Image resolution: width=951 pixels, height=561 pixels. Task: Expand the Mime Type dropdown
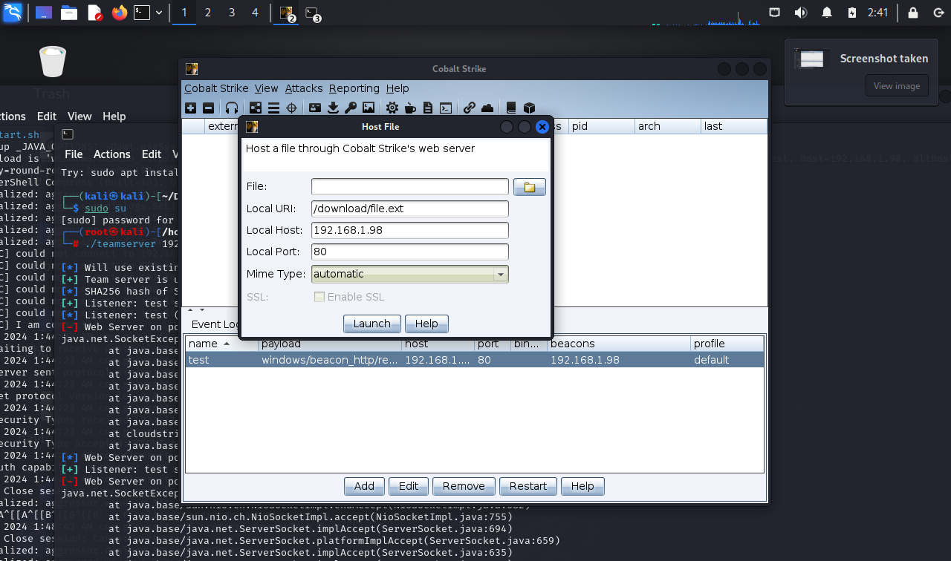501,275
